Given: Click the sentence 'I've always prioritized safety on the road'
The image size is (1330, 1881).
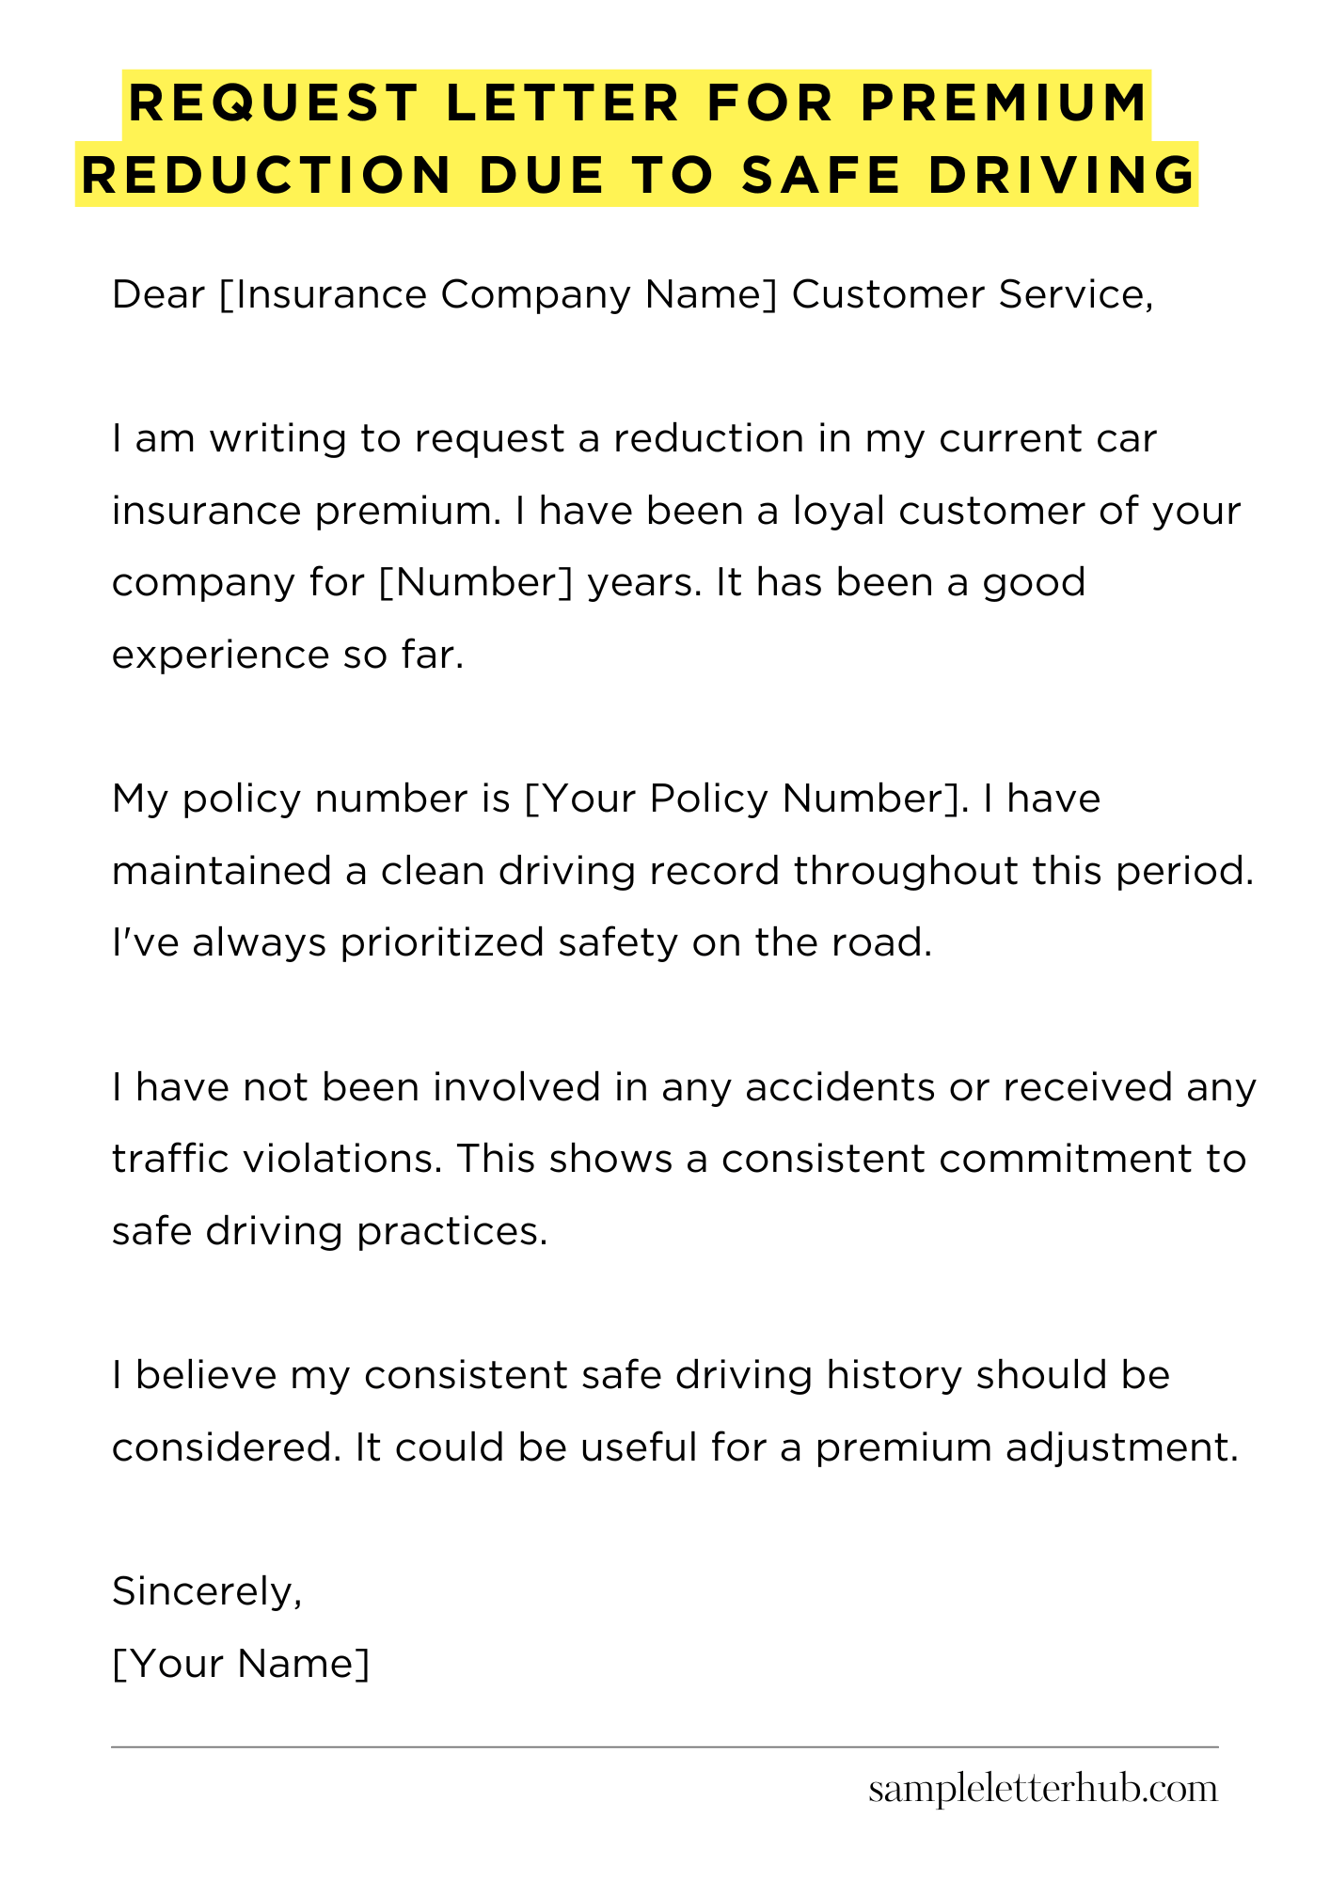Looking at the screenshot, I should point(521,942).
